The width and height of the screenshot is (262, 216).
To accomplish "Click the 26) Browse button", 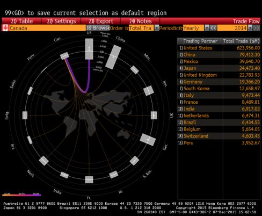I will [x=98, y=28].
